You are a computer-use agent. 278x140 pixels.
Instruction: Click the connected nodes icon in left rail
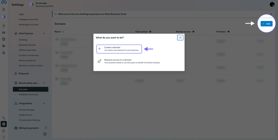[4, 52]
